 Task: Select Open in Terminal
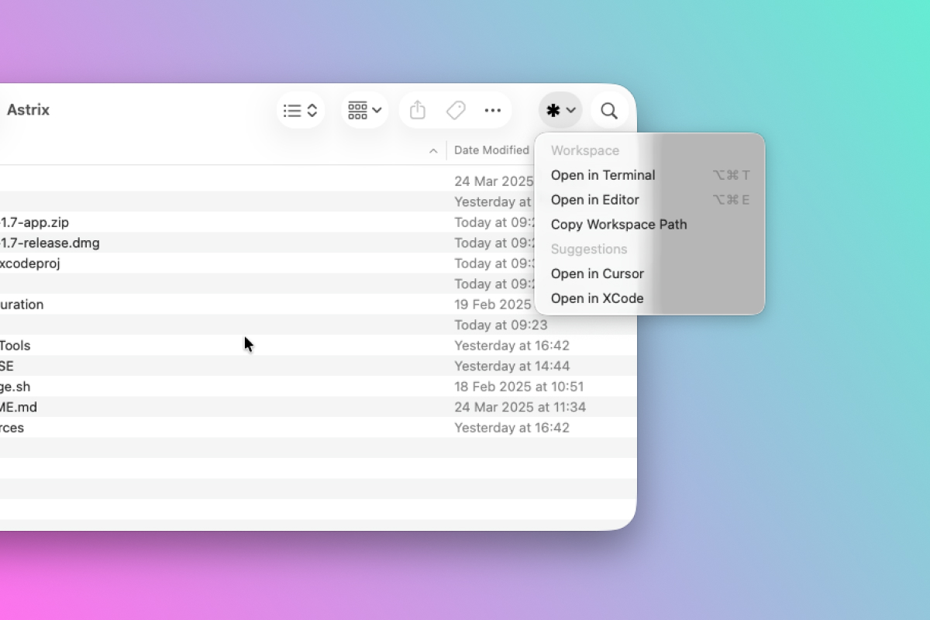603,175
